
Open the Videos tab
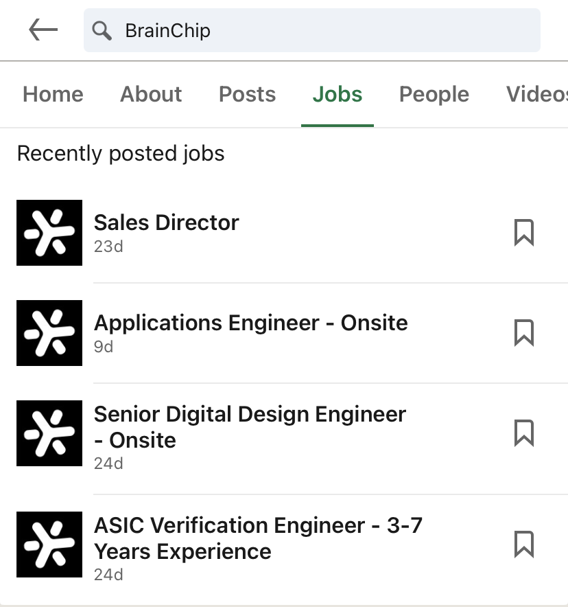pos(536,94)
